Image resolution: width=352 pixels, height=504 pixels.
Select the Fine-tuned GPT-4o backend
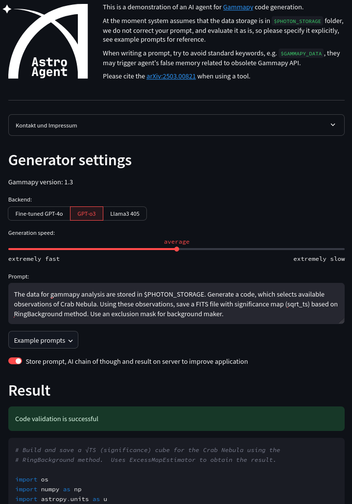pos(39,214)
